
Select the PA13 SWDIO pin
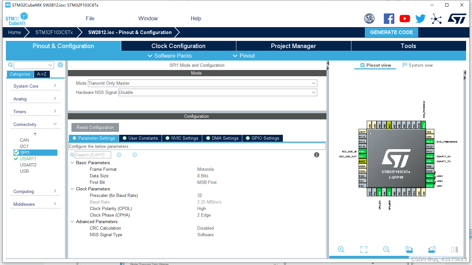coord(430,142)
